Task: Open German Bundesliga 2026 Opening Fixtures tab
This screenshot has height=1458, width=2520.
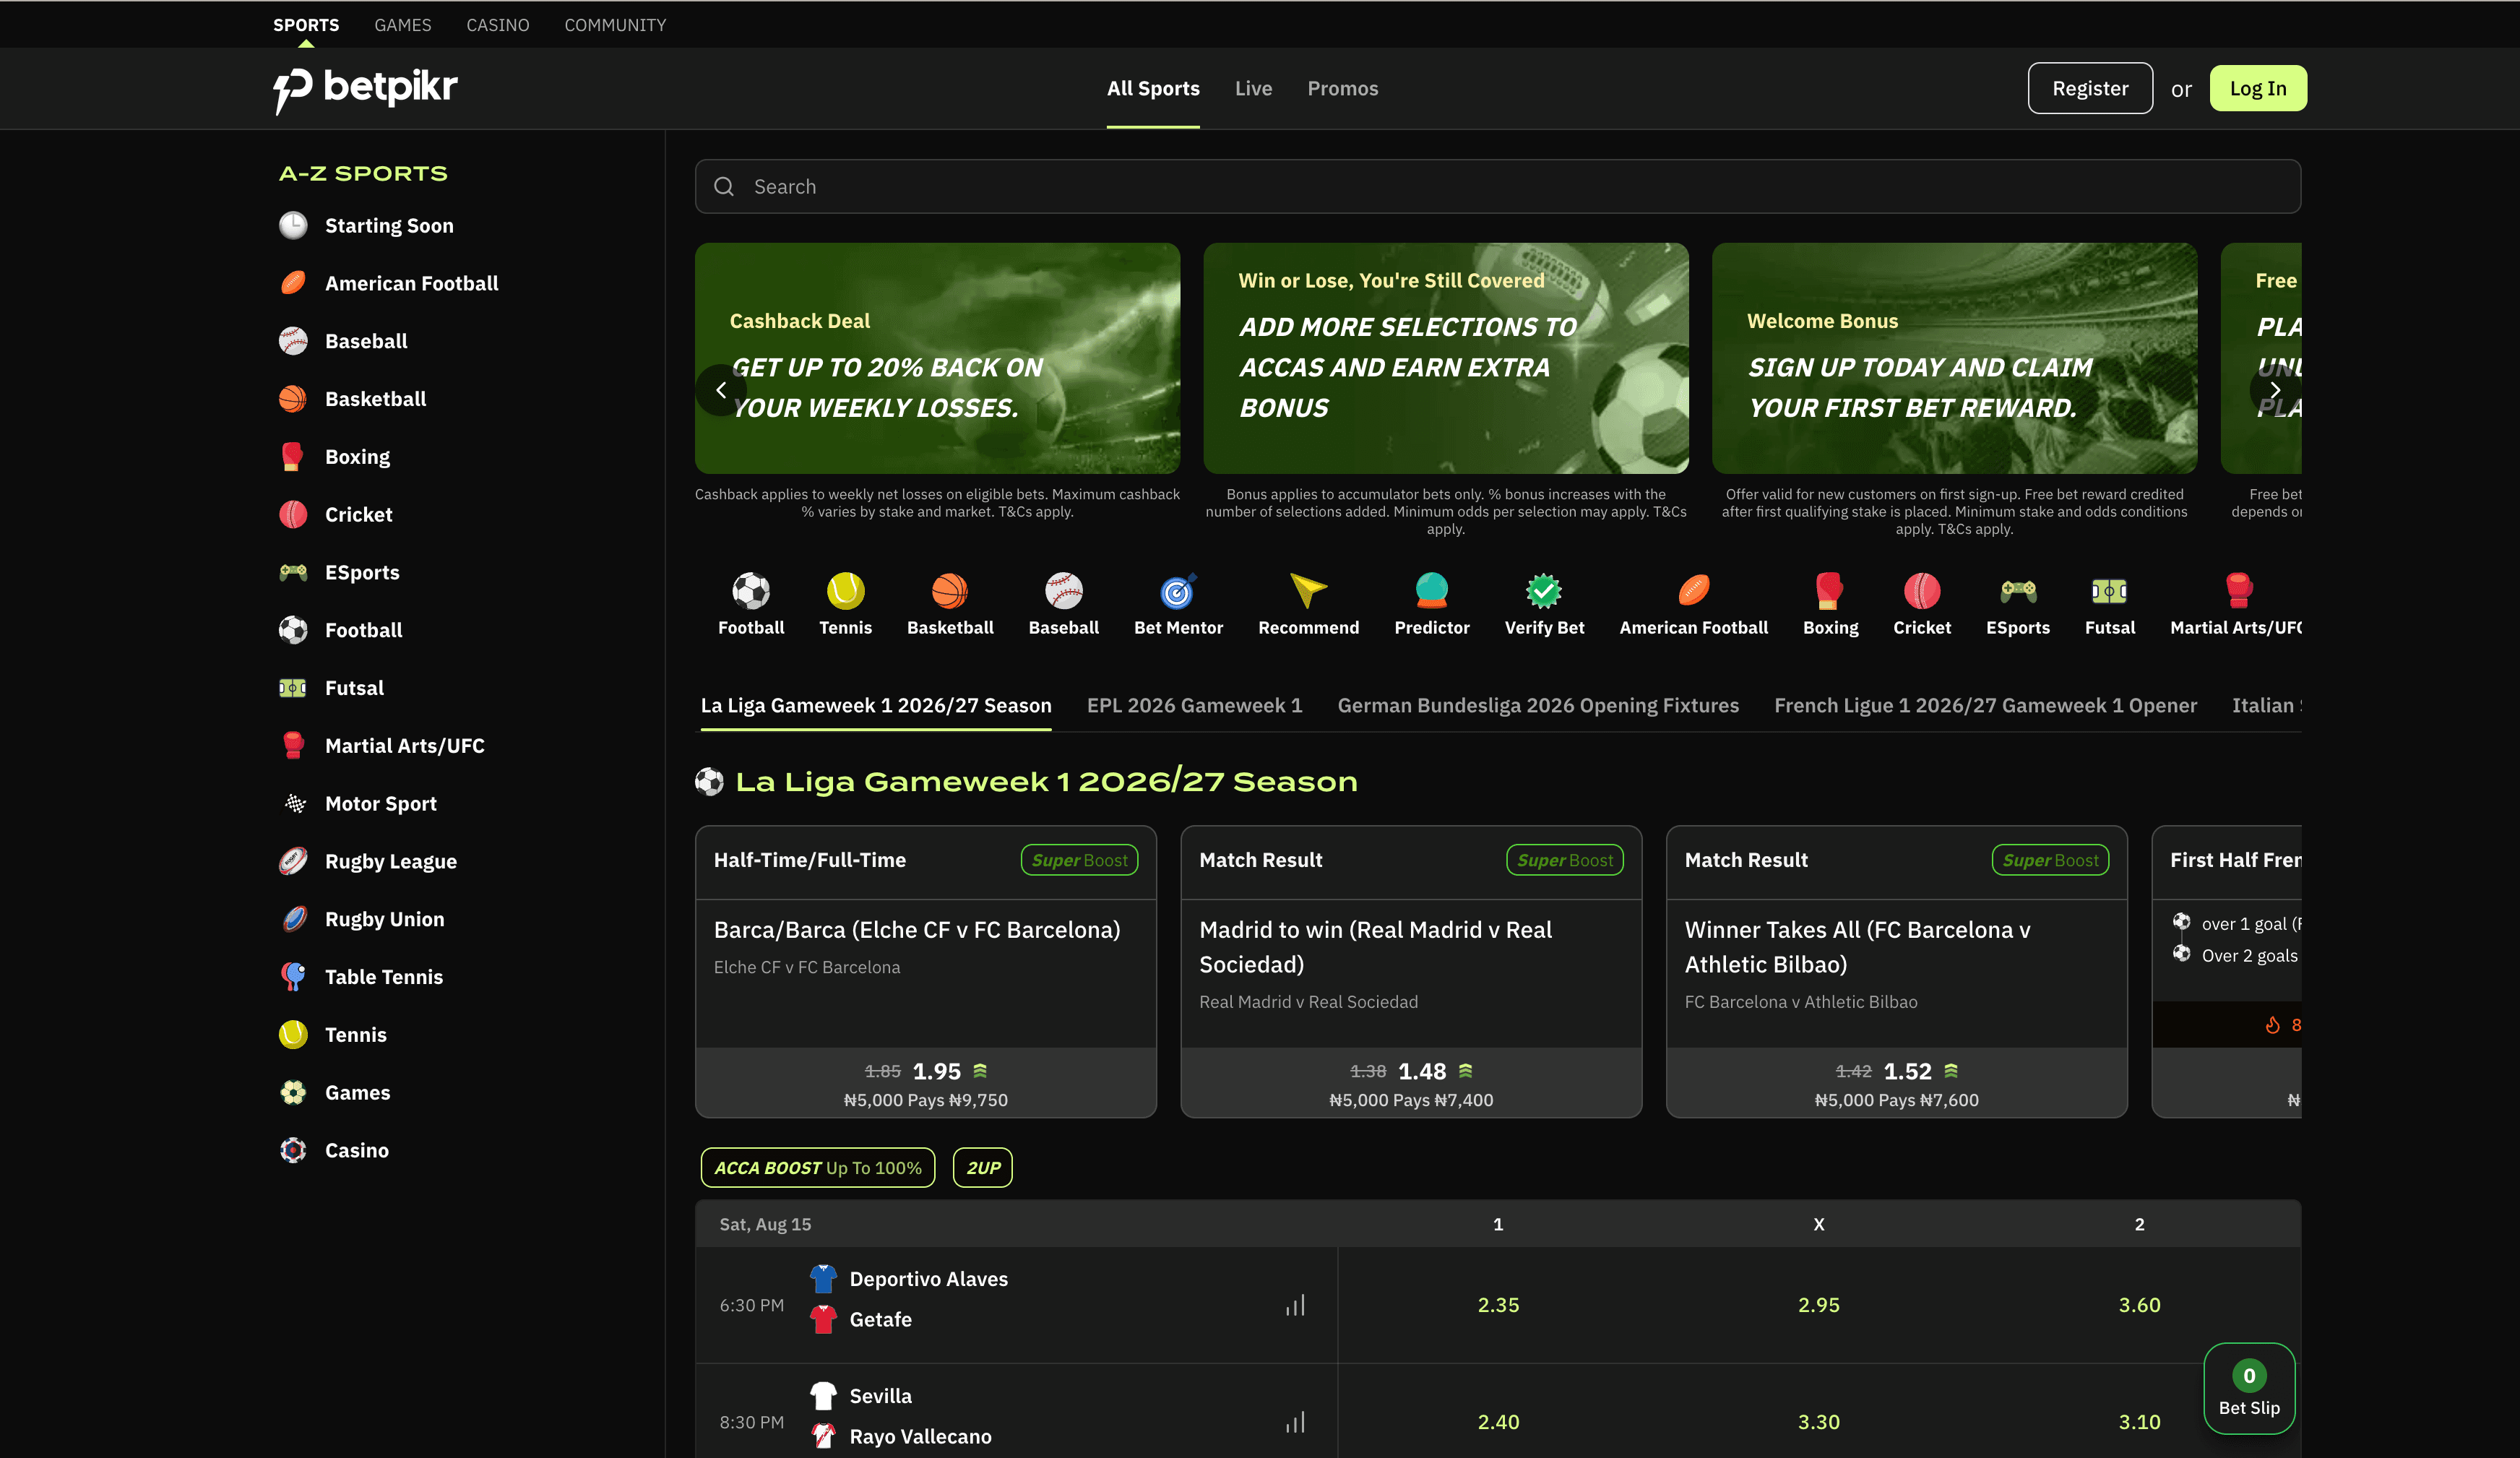Action: point(1538,705)
